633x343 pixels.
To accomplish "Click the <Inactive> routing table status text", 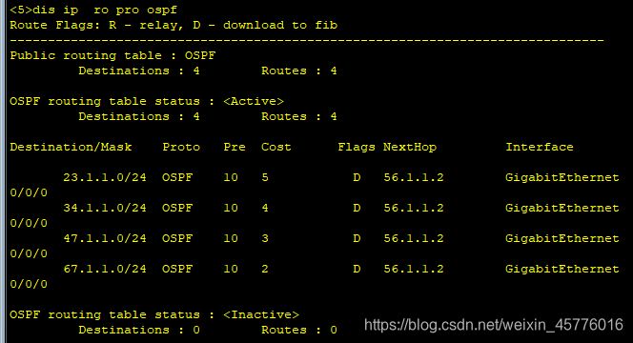I will pos(261,314).
